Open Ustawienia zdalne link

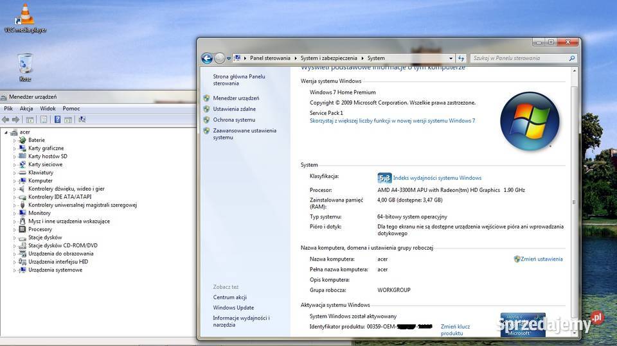coord(234,109)
